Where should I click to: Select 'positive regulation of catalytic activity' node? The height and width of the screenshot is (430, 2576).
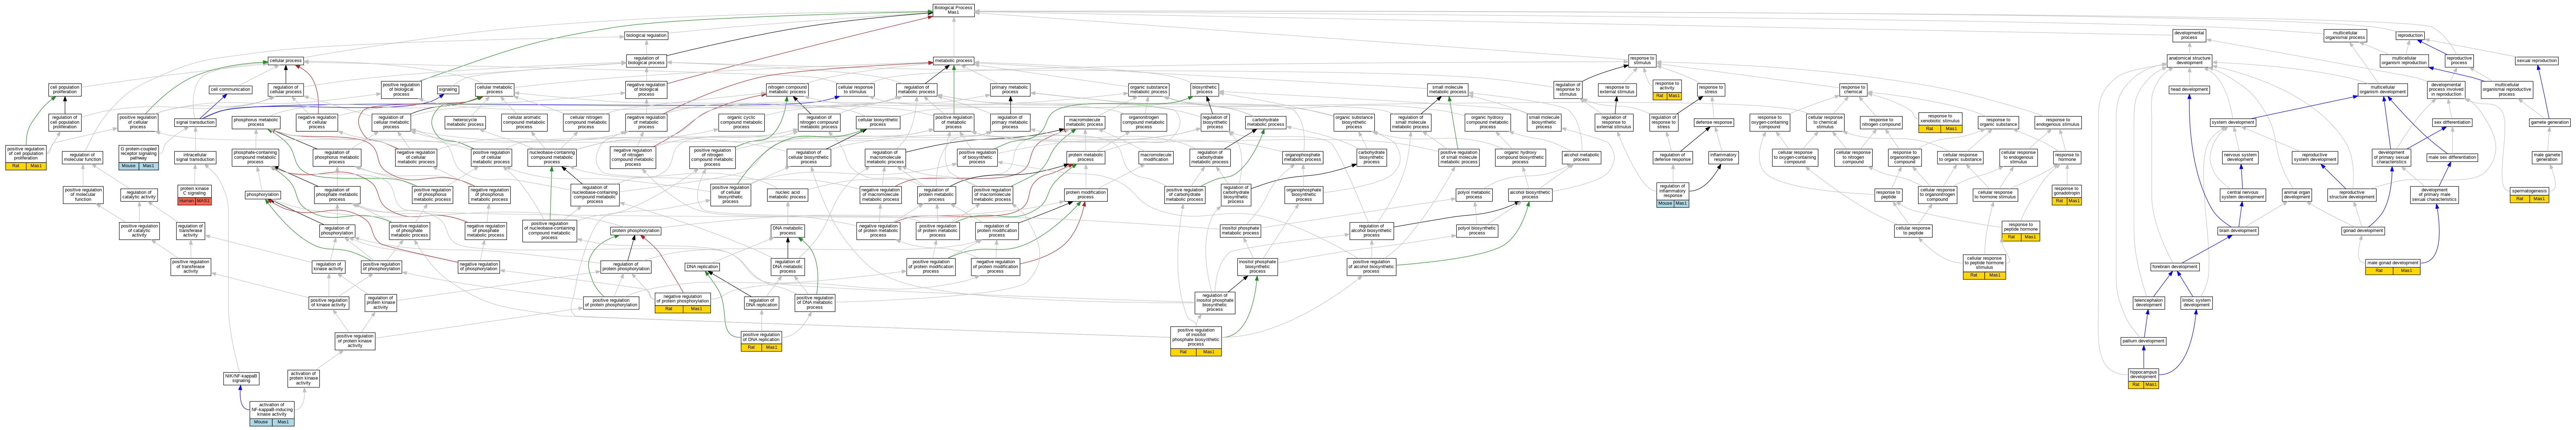pyautogui.click(x=139, y=231)
